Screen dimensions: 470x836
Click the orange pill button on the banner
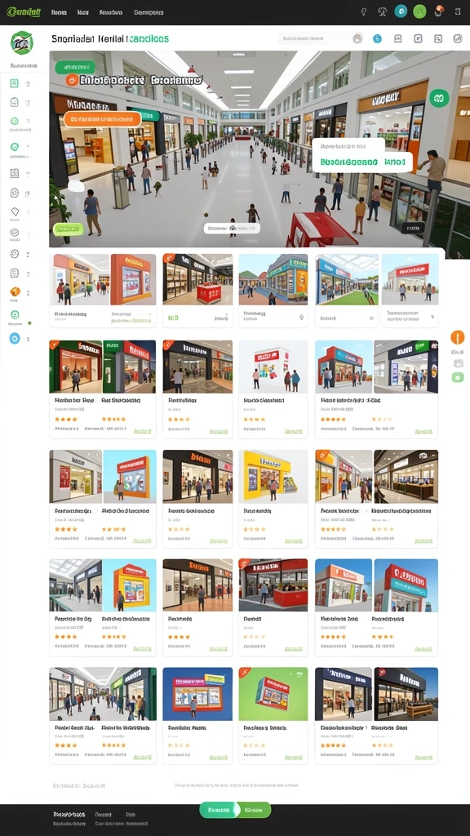click(102, 119)
